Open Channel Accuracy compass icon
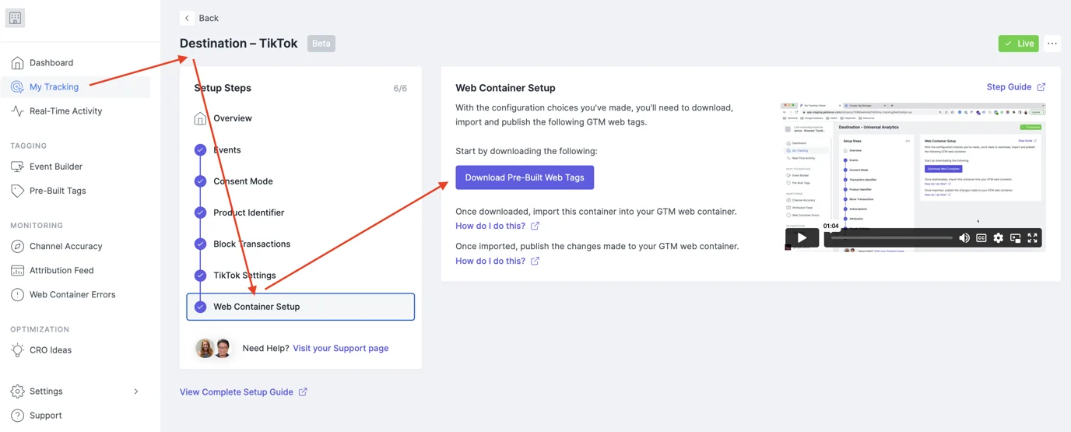The width and height of the screenshot is (1071, 432). (17, 247)
